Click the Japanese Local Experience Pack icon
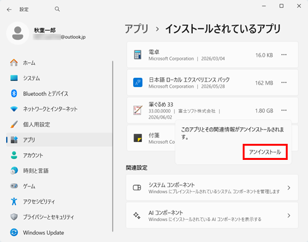Image resolution: width=308 pixels, height=242 pixels. 137,83
